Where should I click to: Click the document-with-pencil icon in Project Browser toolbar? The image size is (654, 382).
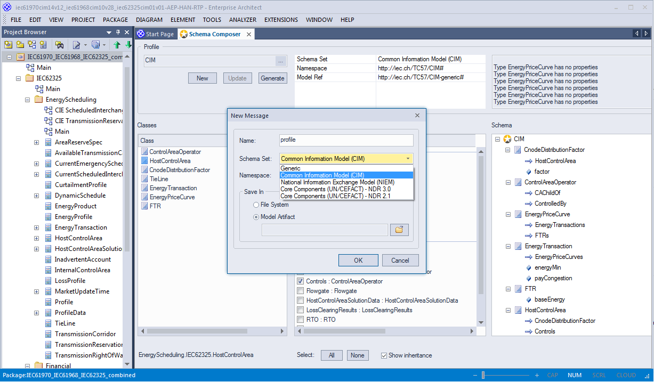[x=77, y=45]
